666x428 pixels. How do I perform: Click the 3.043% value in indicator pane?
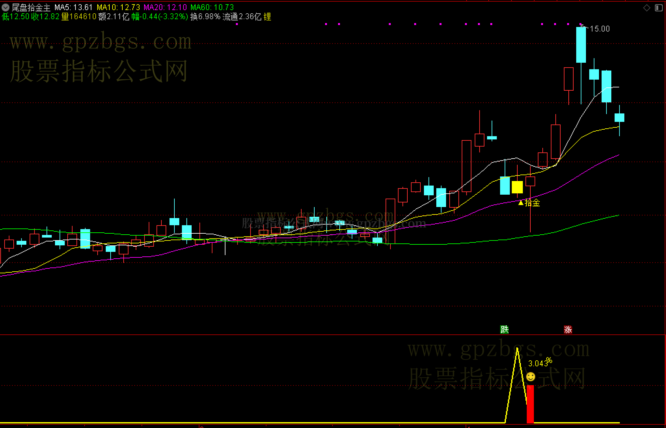click(540, 362)
